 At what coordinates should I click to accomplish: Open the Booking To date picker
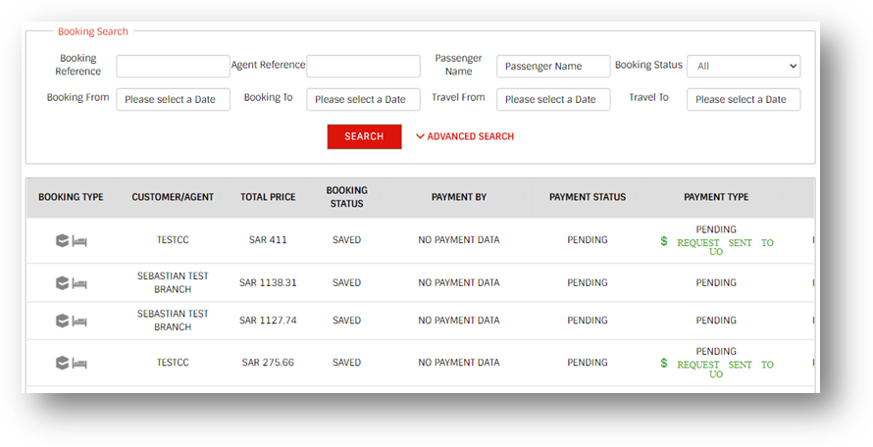coord(363,99)
